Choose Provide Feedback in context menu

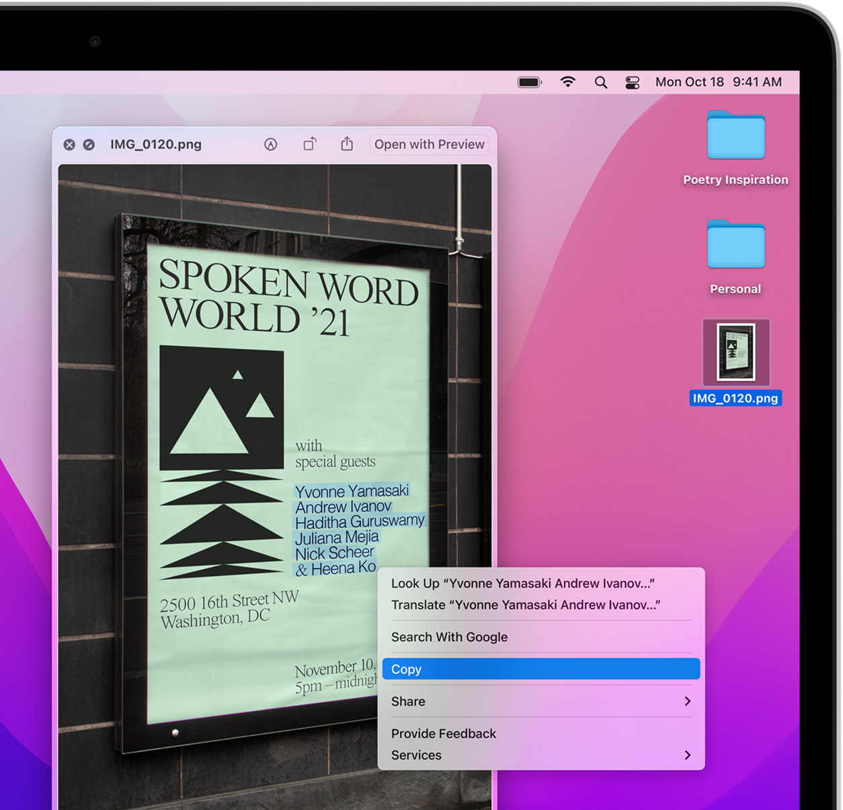[541, 733]
